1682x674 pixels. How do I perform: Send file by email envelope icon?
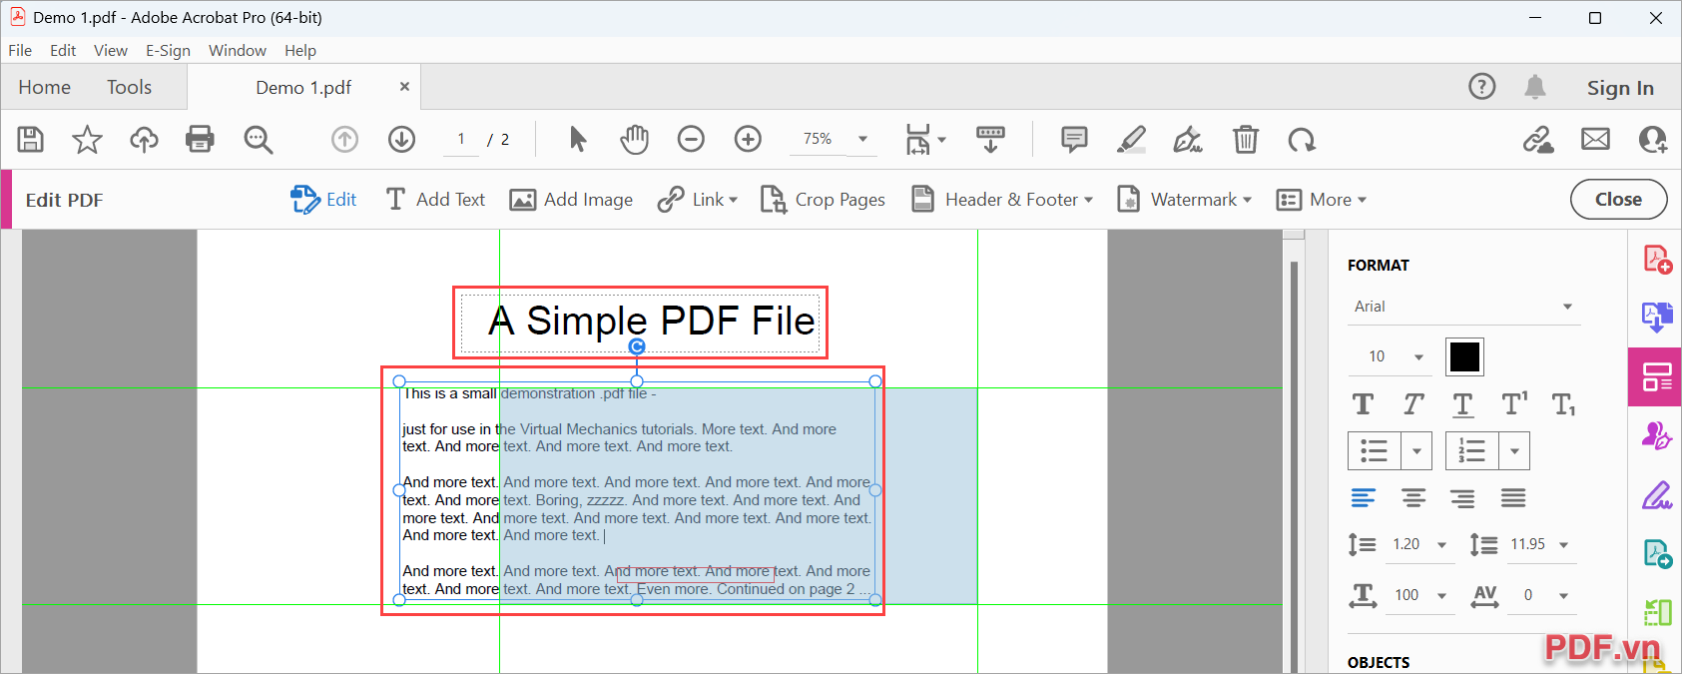1595,140
